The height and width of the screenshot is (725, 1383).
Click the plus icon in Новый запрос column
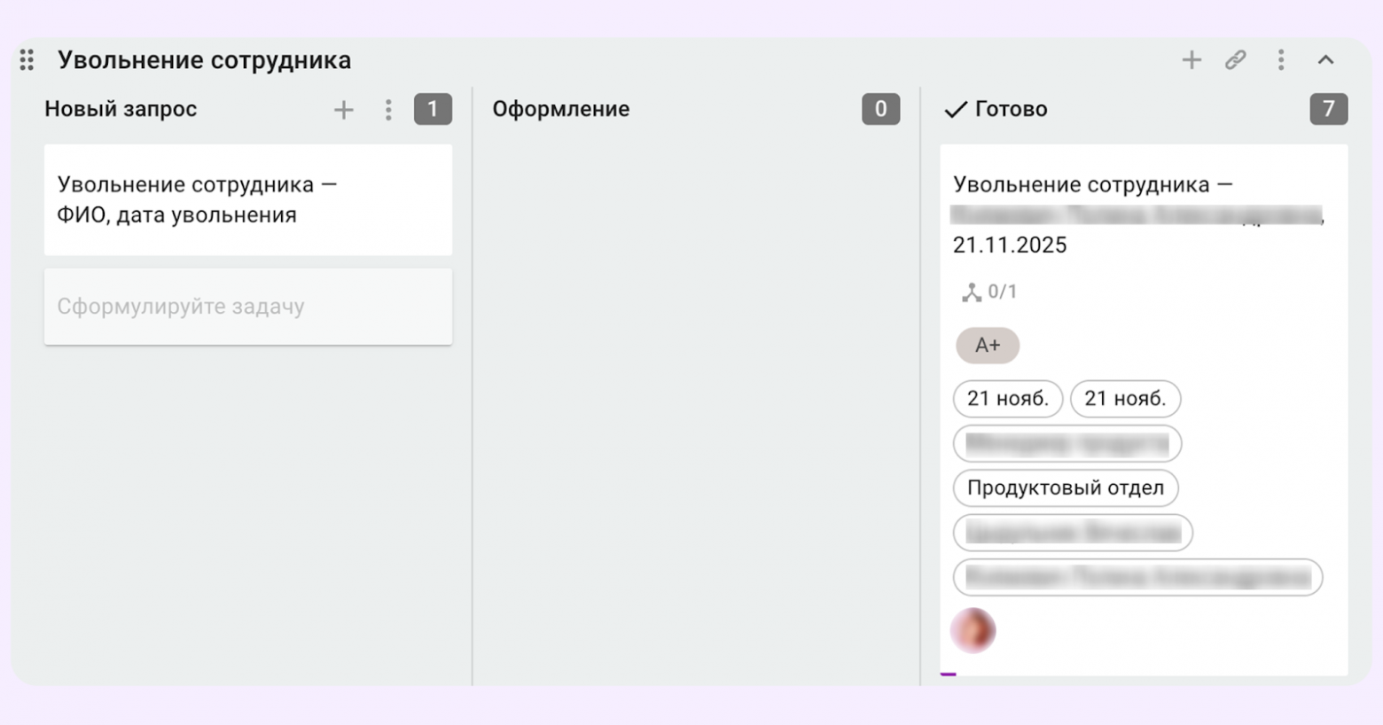[343, 109]
